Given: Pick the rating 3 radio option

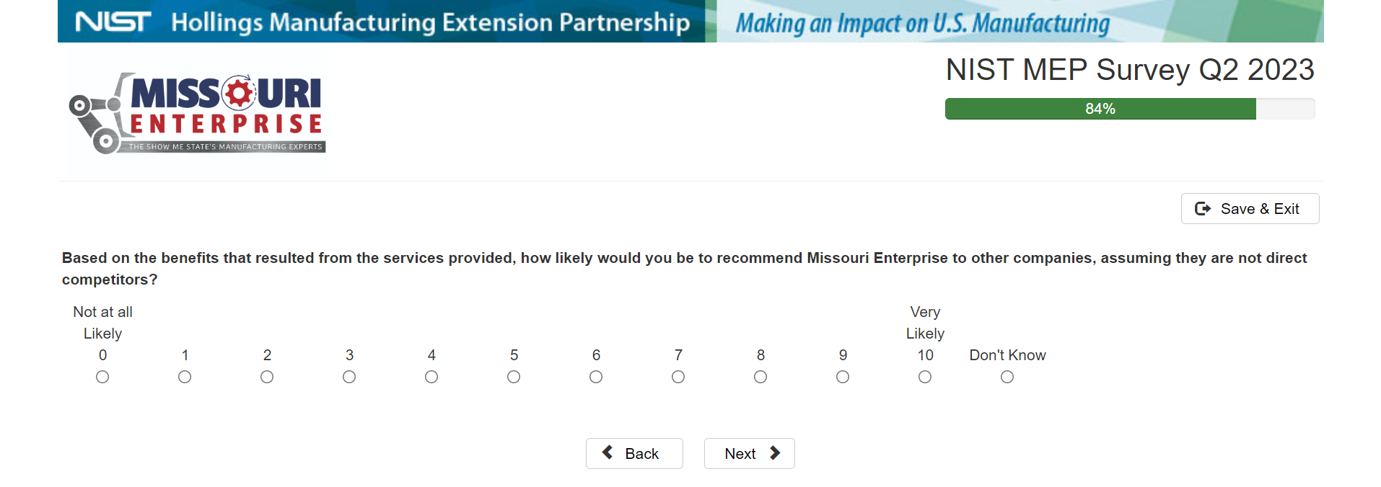Looking at the screenshot, I should pos(349,377).
